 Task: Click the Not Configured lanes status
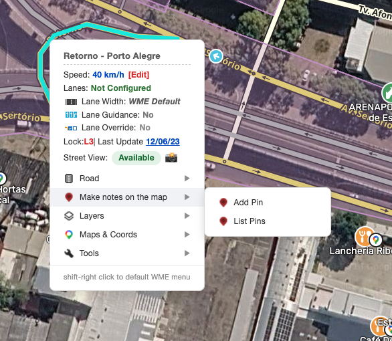pos(121,88)
